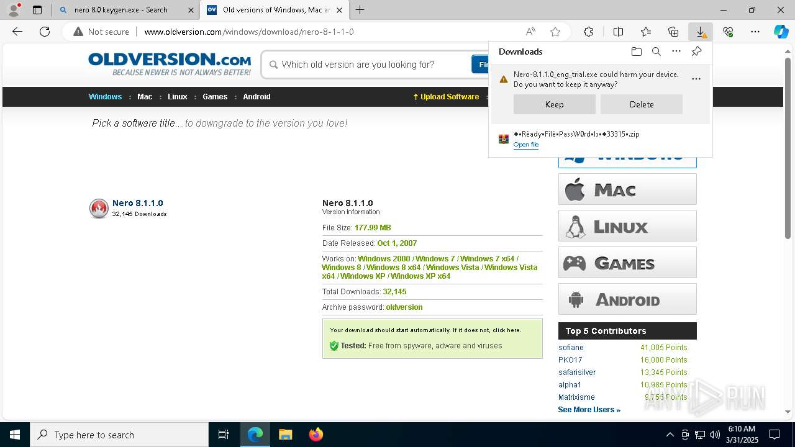Click the Nero 8.1.1.0 flame icon
Screen dimensions: 795x447
tap(99, 209)
